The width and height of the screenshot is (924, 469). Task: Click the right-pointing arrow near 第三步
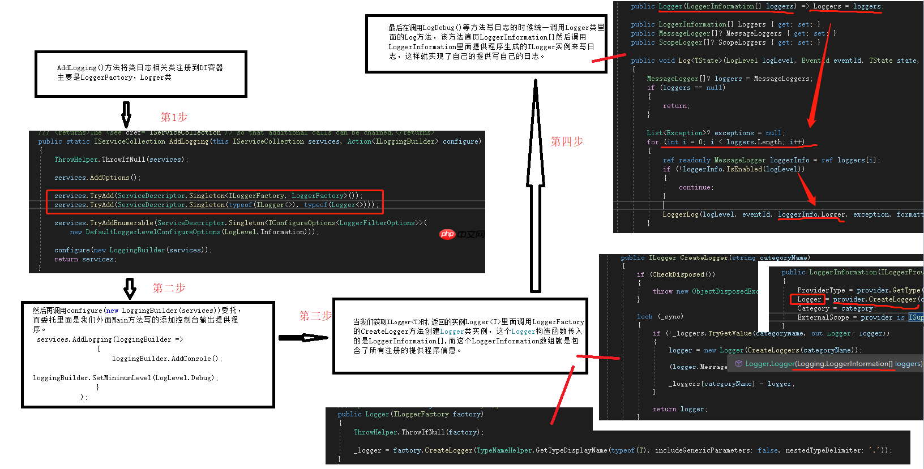(x=303, y=338)
